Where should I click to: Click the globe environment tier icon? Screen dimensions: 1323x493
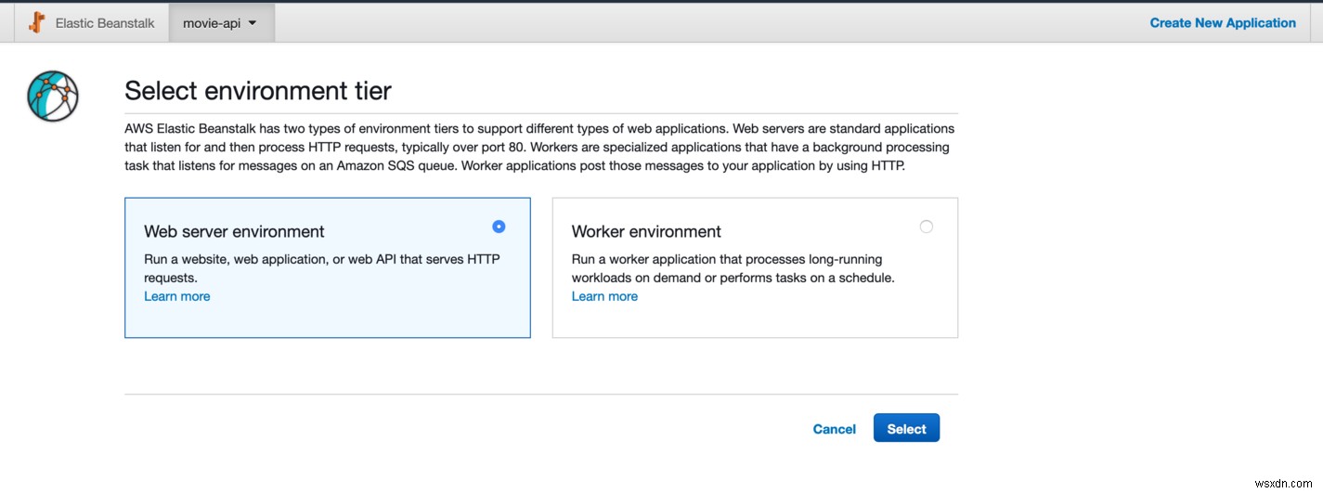pyautogui.click(x=53, y=96)
